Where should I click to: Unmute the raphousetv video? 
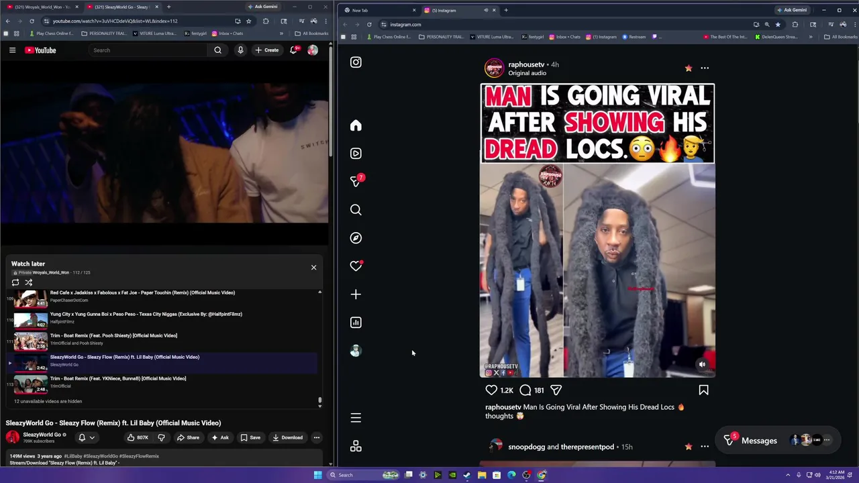(702, 364)
